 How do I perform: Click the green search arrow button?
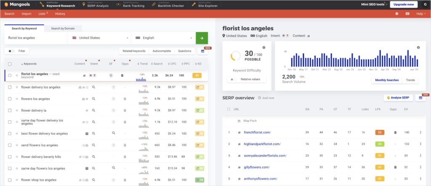click(x=202, y=38)
